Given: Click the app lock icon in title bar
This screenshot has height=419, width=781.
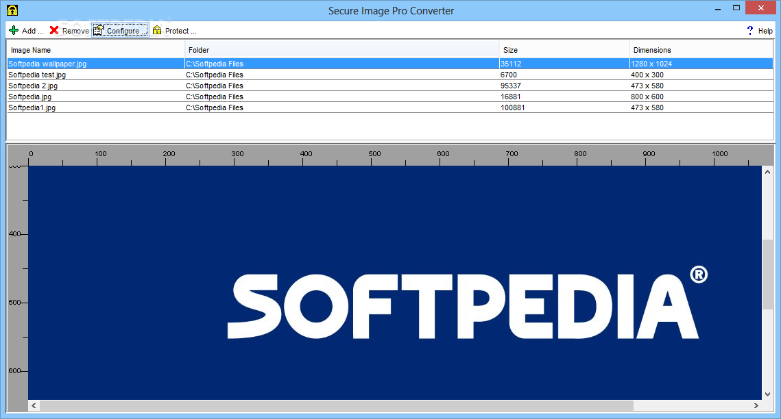Looking at the screenshot, I should 12,10.
